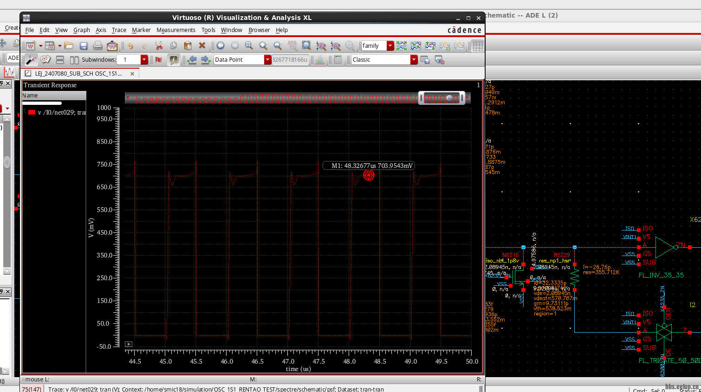Click the red color swatch of net029 trace

(32, 112)
